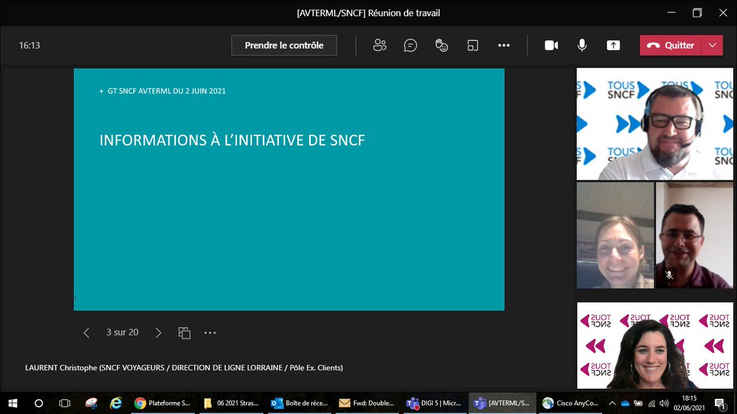Expand the hidden system tray icons

pyautogui.click(x=612, y=403)
